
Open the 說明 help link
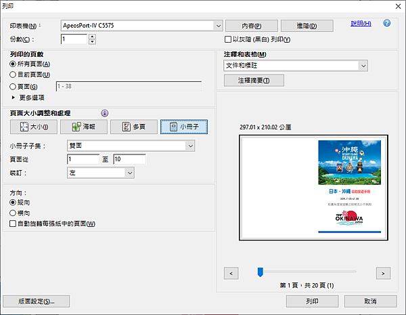click(361, 24)
